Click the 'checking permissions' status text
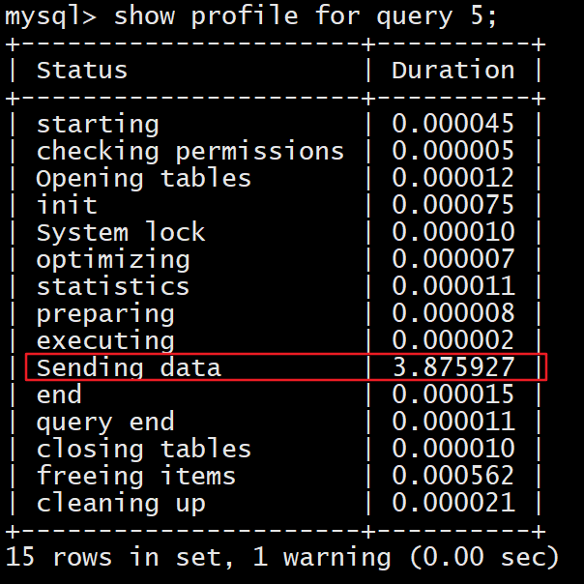584x584 pixels. point(190,152)
